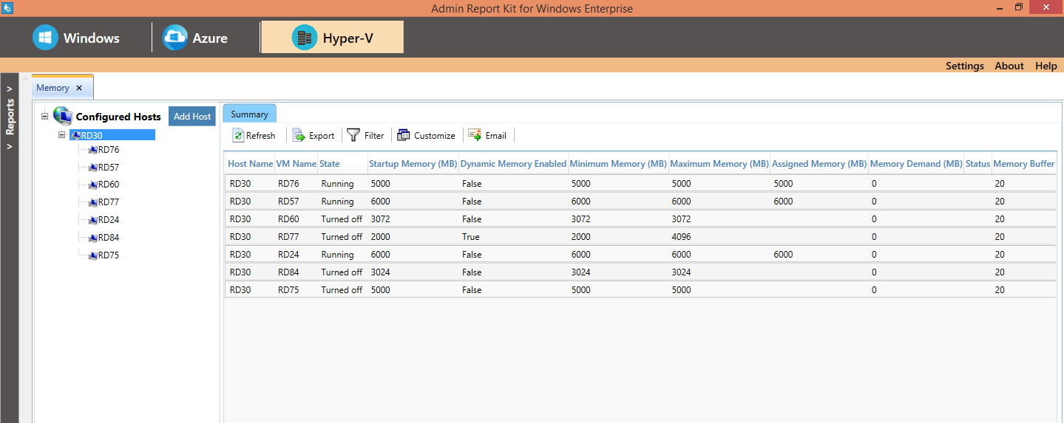Expand the Reports side panel top arrow
Viewport: 1064px width, 423px height.
click(x=10, y=89)
